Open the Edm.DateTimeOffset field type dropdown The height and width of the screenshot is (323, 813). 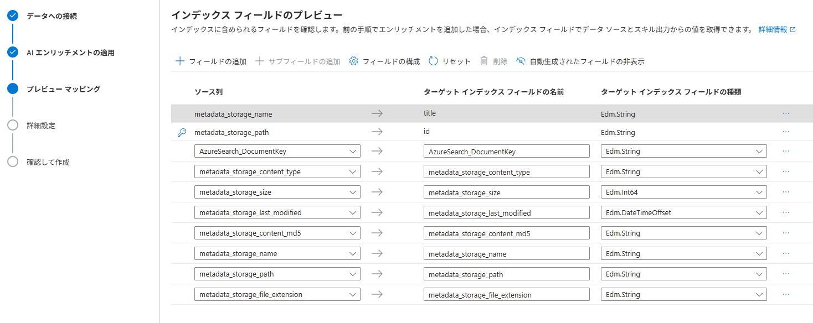tap(759, 213)
